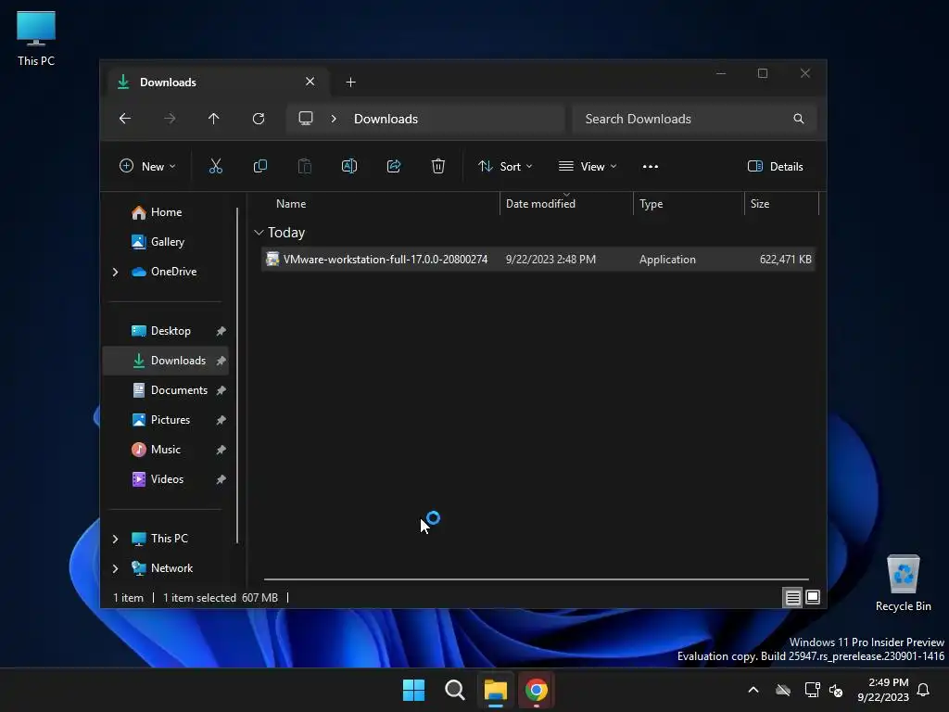The width and height of the screenshot is (949, 712).
Task: Expand This PC in navigation pane
Action: click(115, 539)
